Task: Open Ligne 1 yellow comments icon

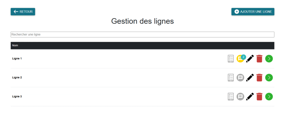Action: (x=240, y=59)
